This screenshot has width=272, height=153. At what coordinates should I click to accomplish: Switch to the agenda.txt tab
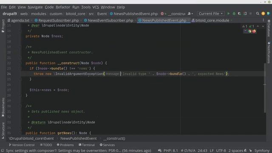19,20
